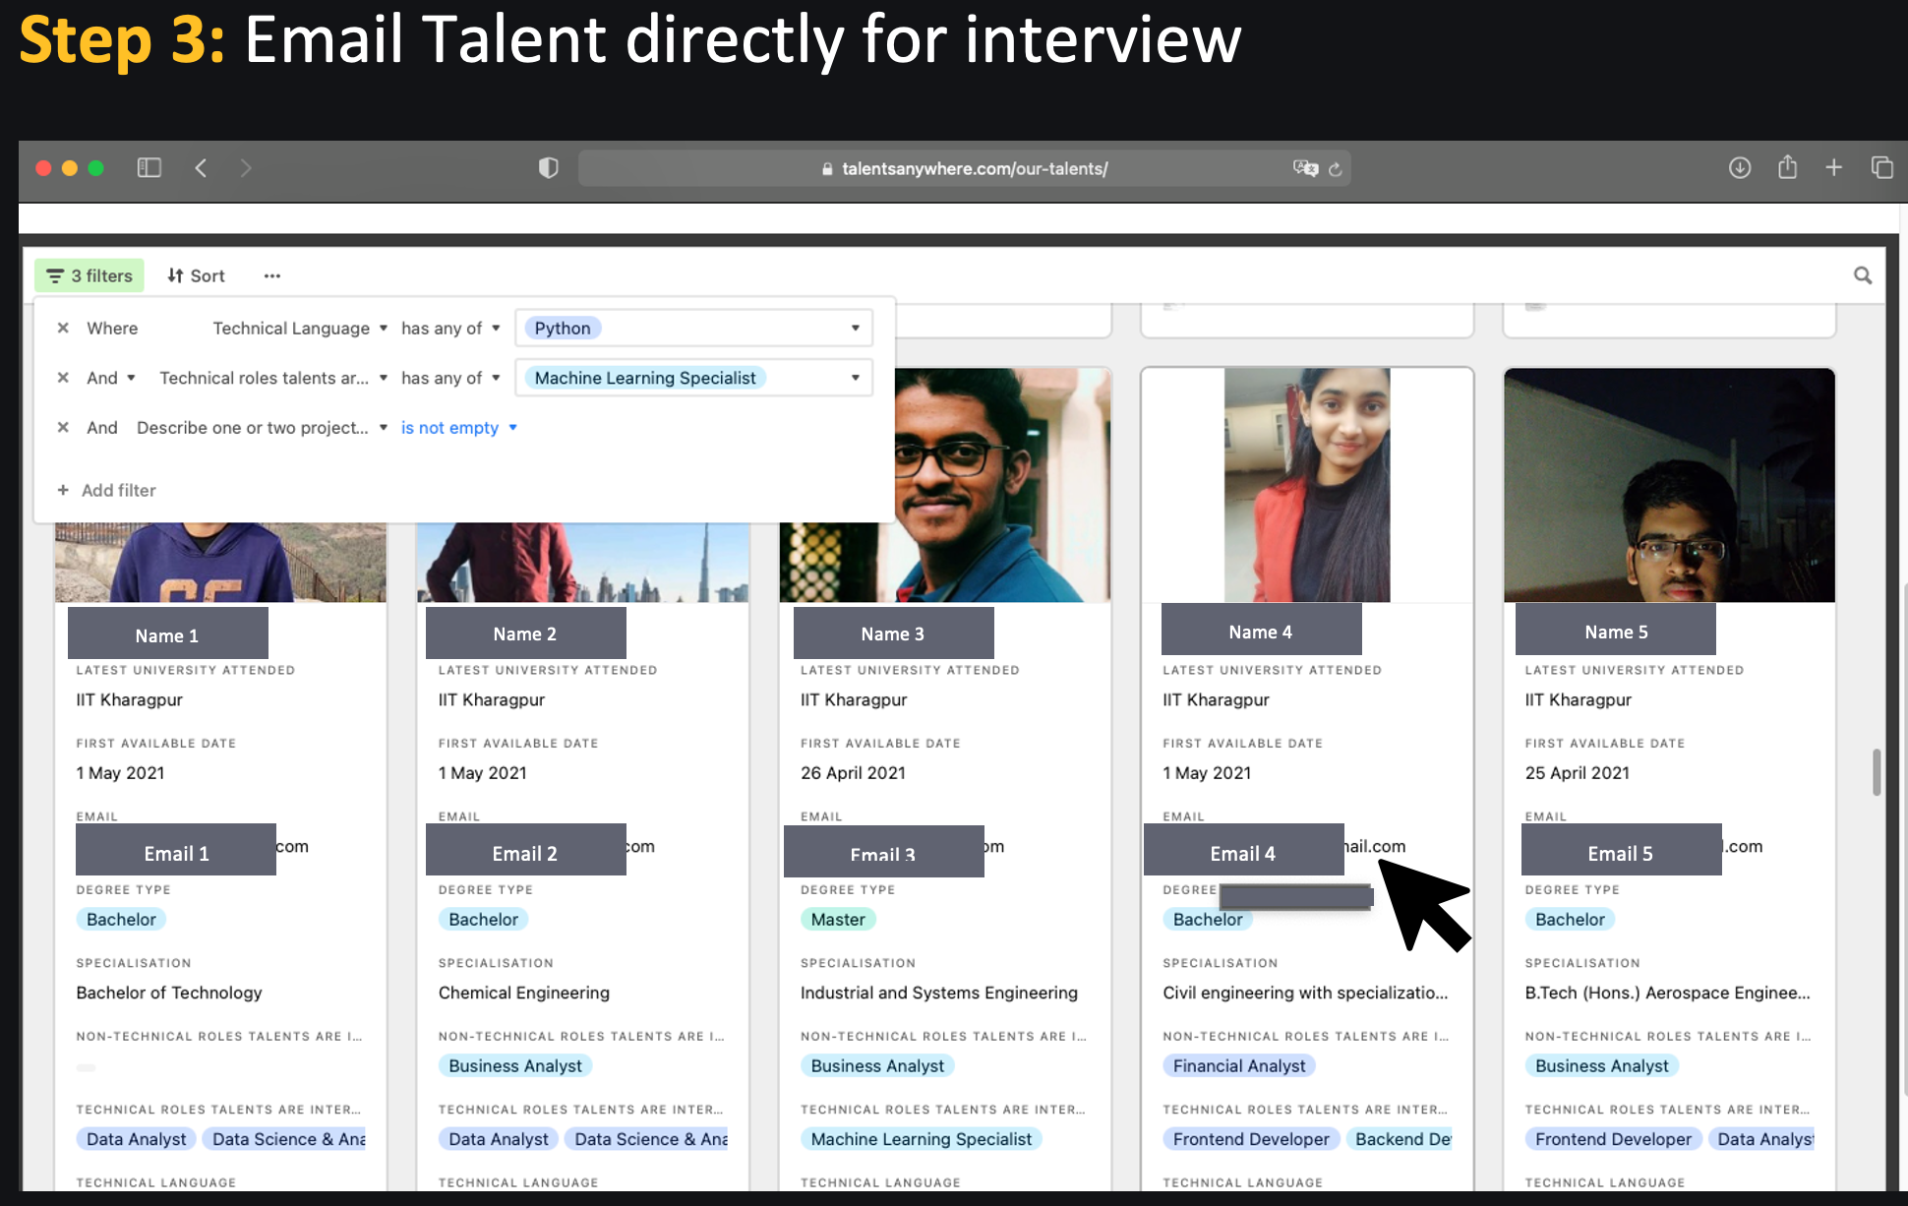Screen dimensions: 1908x1206
Task: Navigate back in the browser
Action: click(x=201, y=167)
